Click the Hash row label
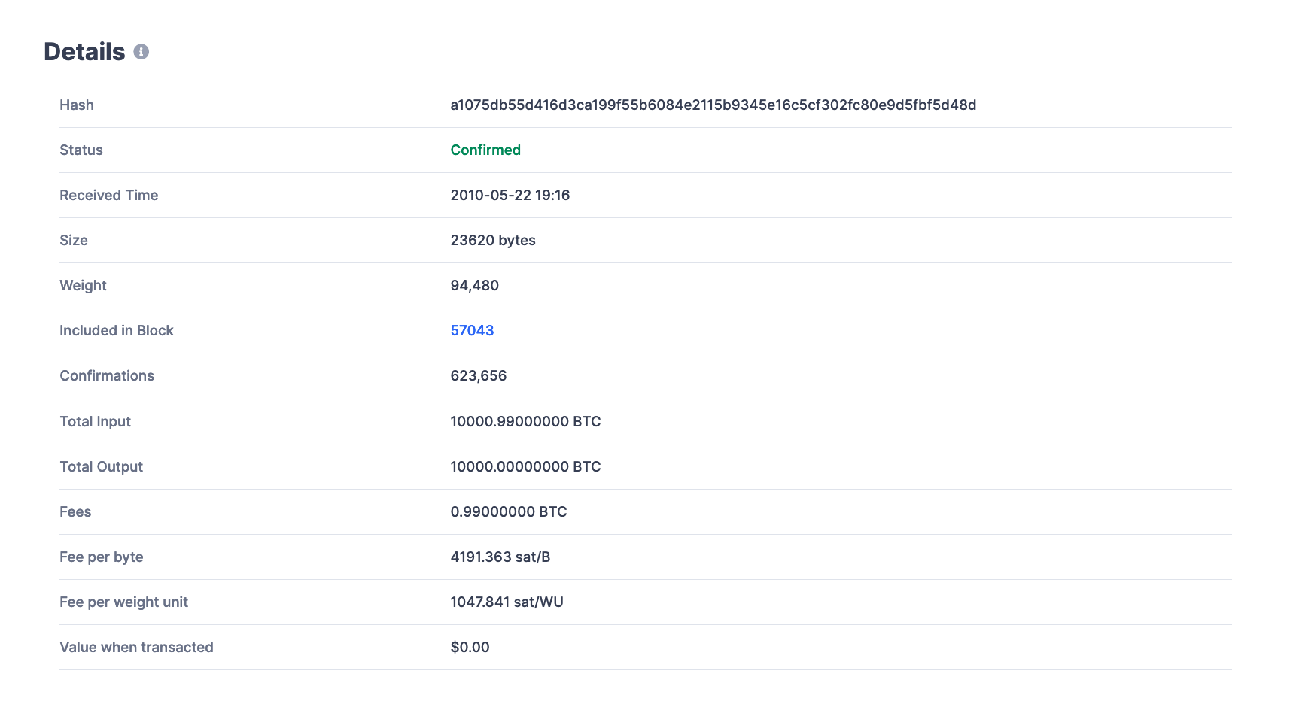The height and width of the screenshot is (722, 1293). 77,105
